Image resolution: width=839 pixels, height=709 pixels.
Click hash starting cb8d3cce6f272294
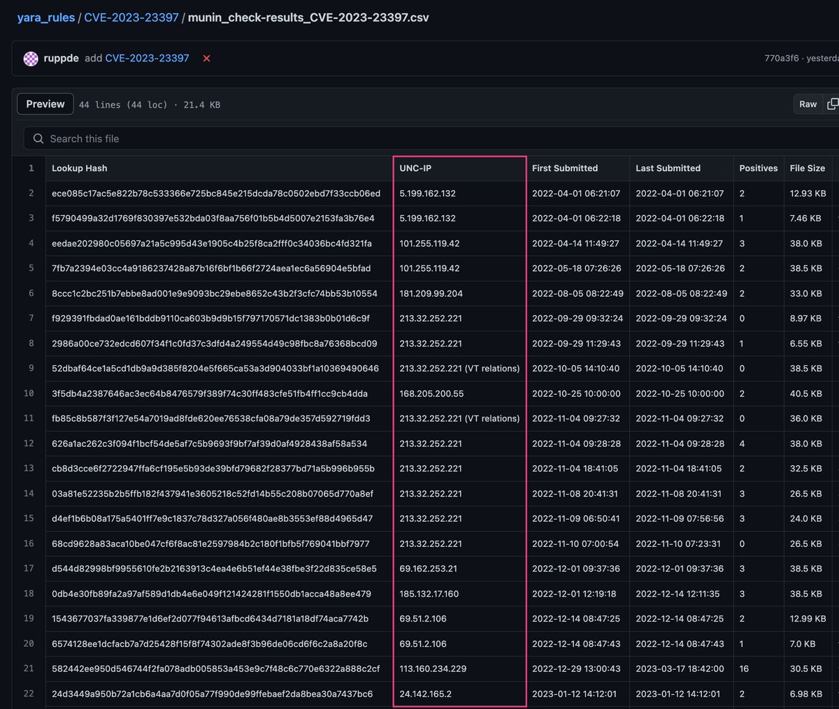(213, 469)
